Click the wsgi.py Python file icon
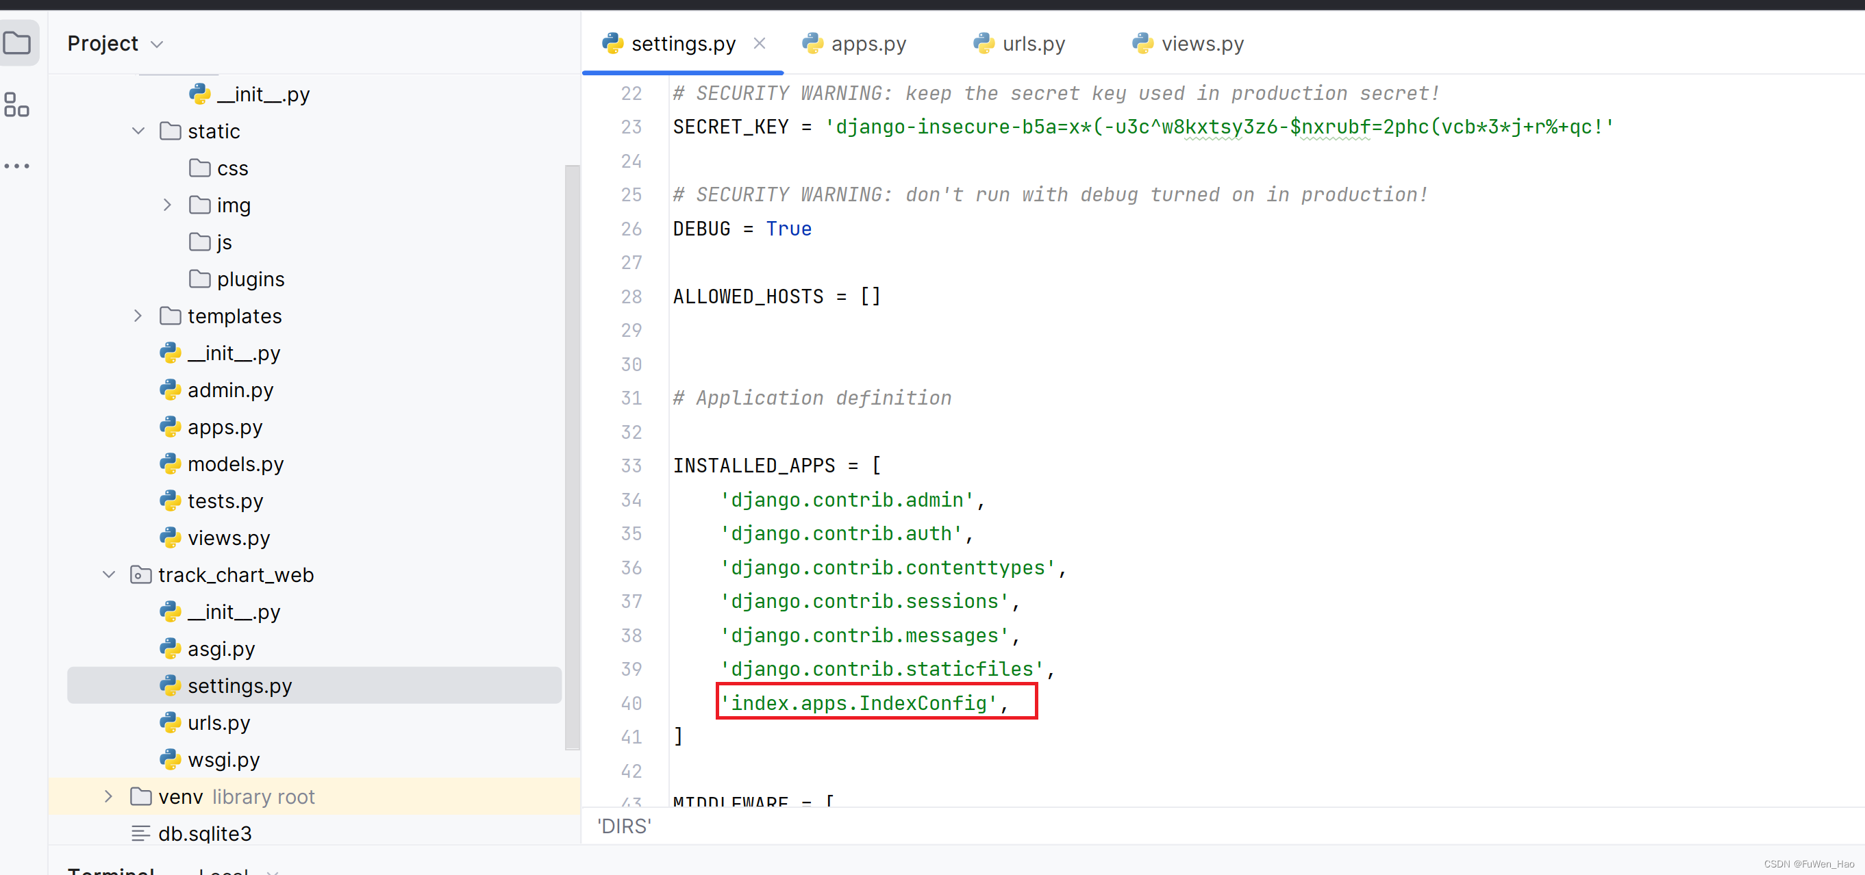 tap(170, 759)
